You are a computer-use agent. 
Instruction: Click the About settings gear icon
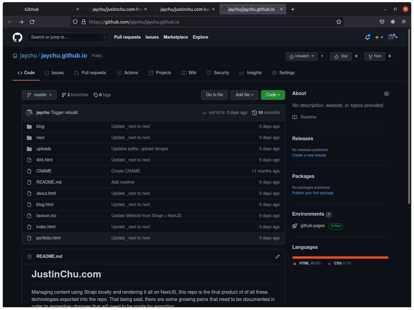tap(386, 94)
